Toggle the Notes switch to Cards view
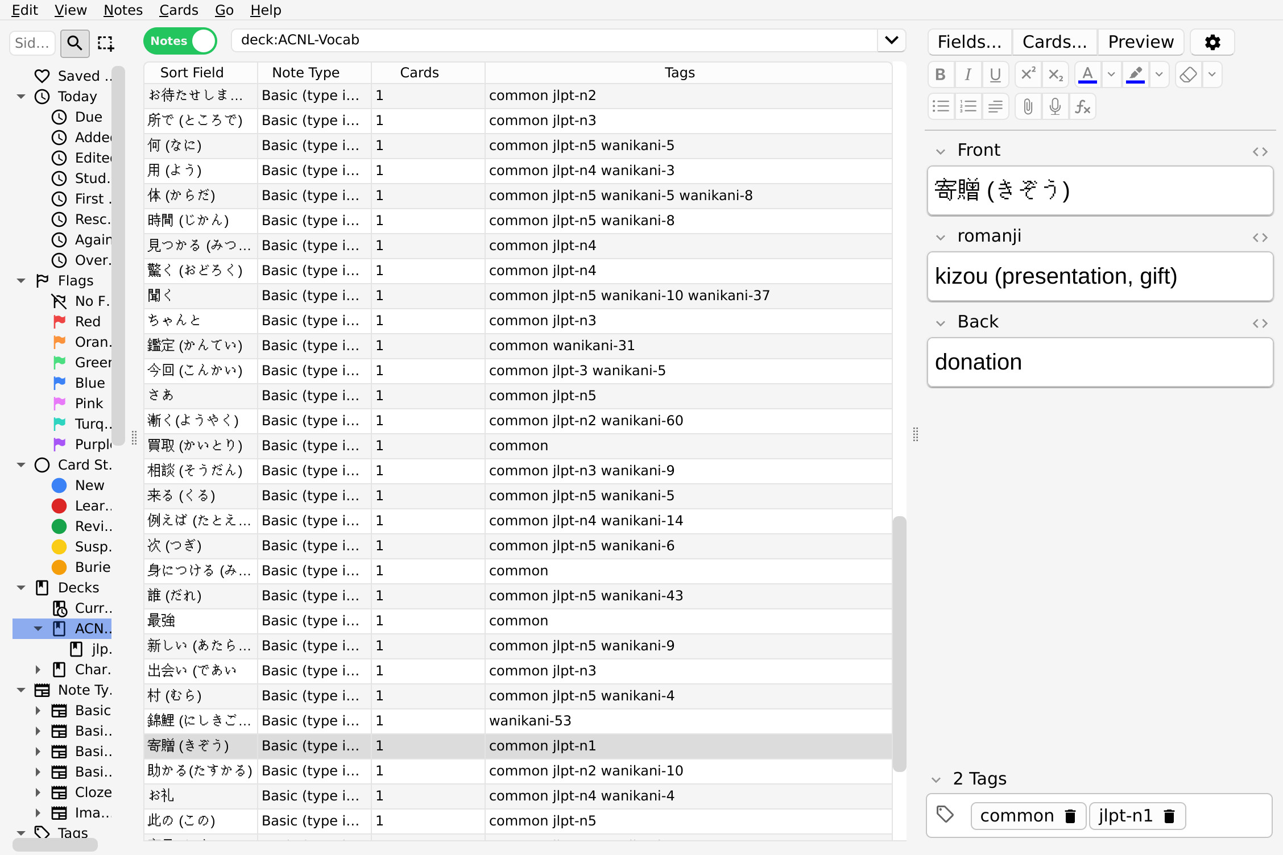 tap(180, 40)
